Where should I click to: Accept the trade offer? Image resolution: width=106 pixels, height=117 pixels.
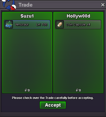(x=53, y=105)
